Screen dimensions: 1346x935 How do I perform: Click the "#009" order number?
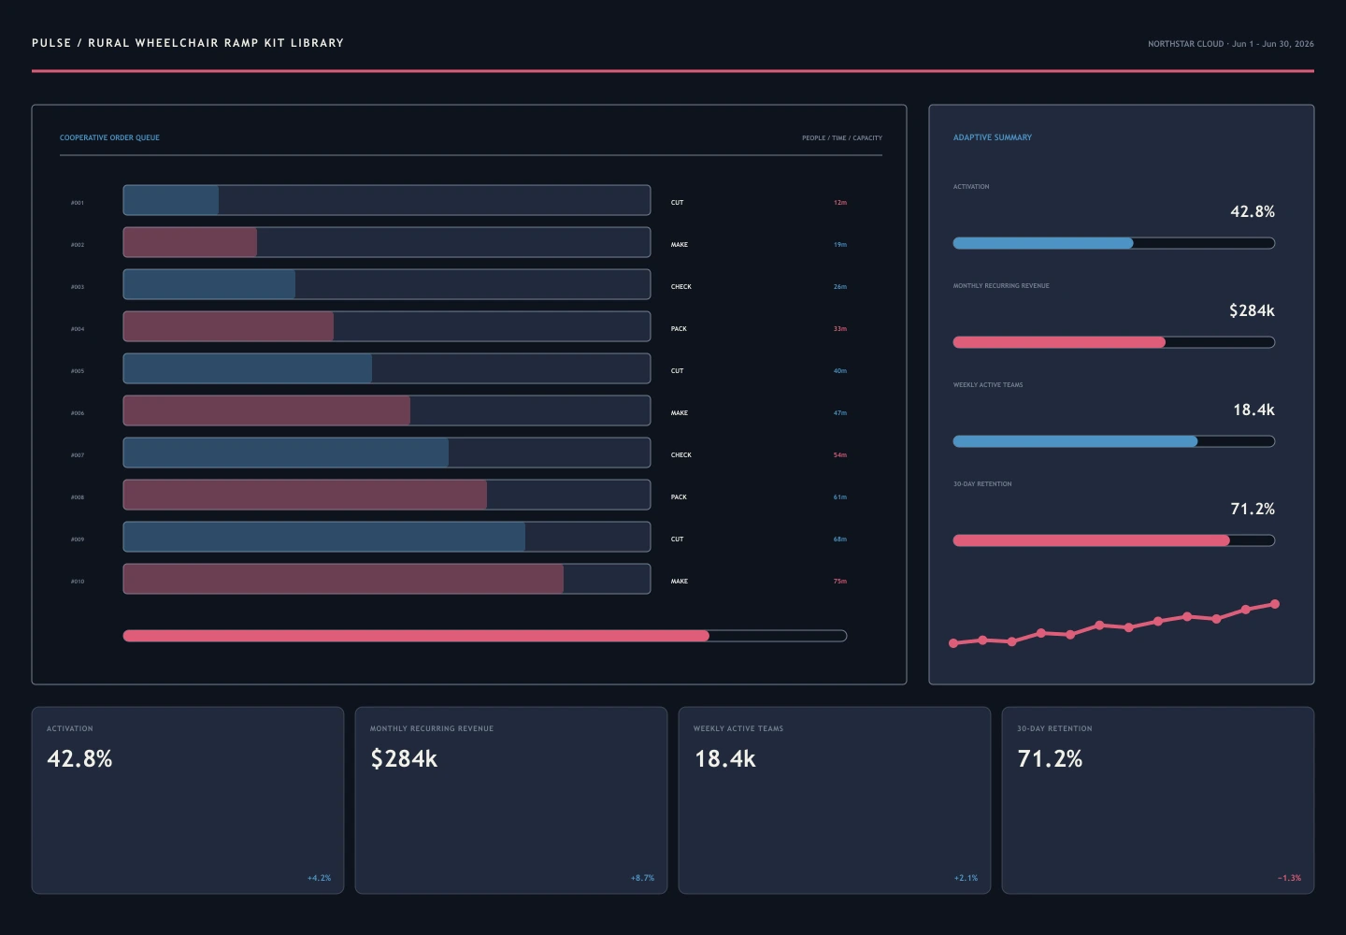[x=78, y=539]
